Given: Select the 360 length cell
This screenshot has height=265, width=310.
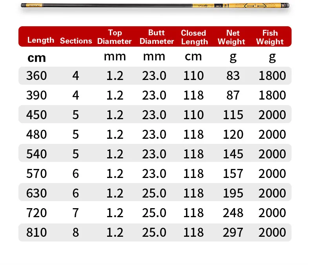Looking at the screenshot, I should coord(36,76).
